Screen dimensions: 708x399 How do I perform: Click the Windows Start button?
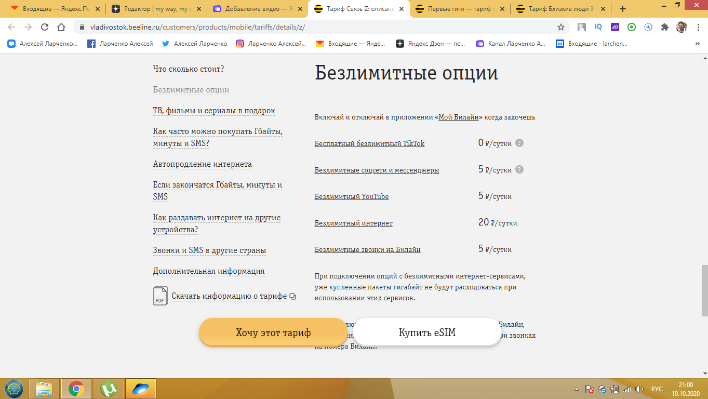coord(14,389)
